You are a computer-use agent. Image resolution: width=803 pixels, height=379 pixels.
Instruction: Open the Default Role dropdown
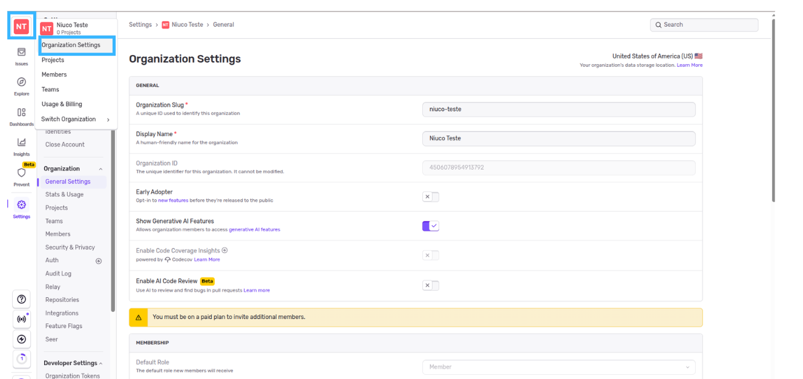click(559, 367)
